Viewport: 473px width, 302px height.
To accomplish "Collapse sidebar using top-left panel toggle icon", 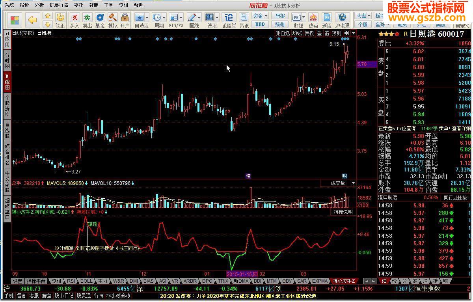I will (7, 33).
